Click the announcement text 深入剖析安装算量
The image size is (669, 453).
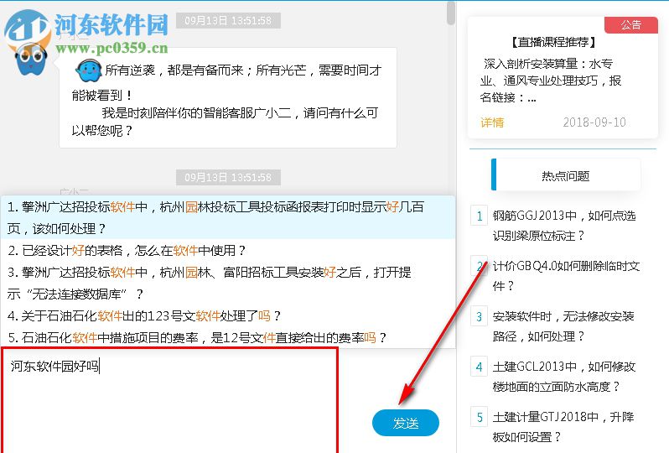pos(551,81)
